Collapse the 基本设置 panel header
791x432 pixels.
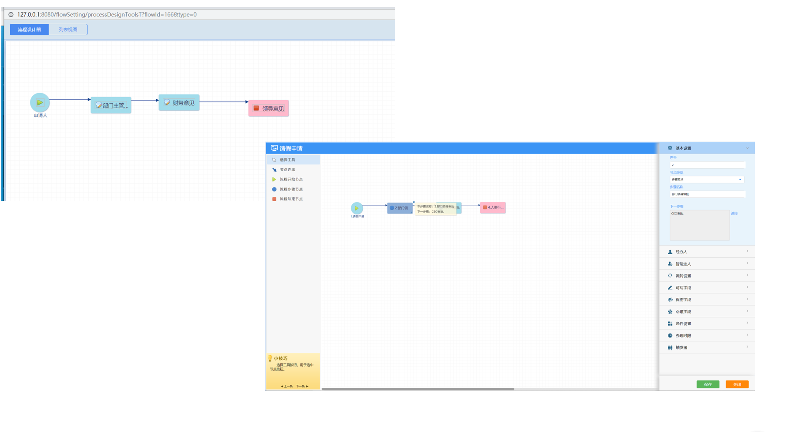pyautogui.click(x=707, y=148)
